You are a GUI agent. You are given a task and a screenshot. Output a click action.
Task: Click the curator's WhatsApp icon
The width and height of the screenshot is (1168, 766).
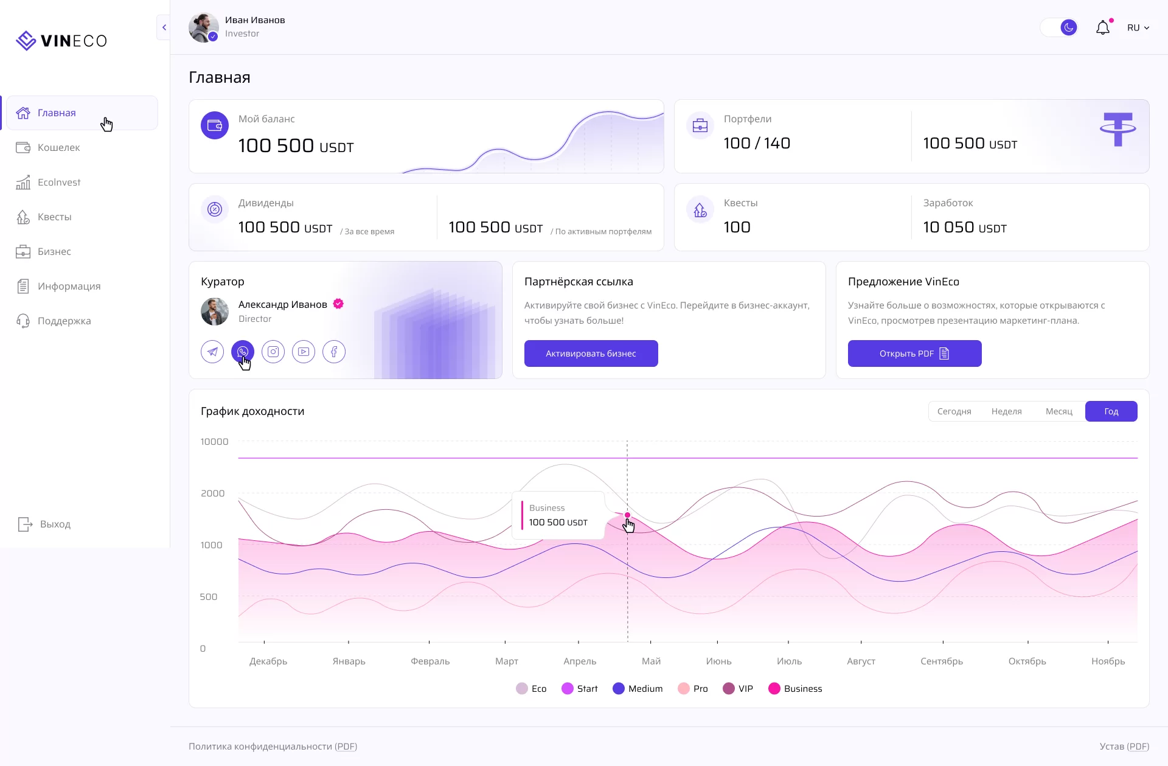click(243, 352)
